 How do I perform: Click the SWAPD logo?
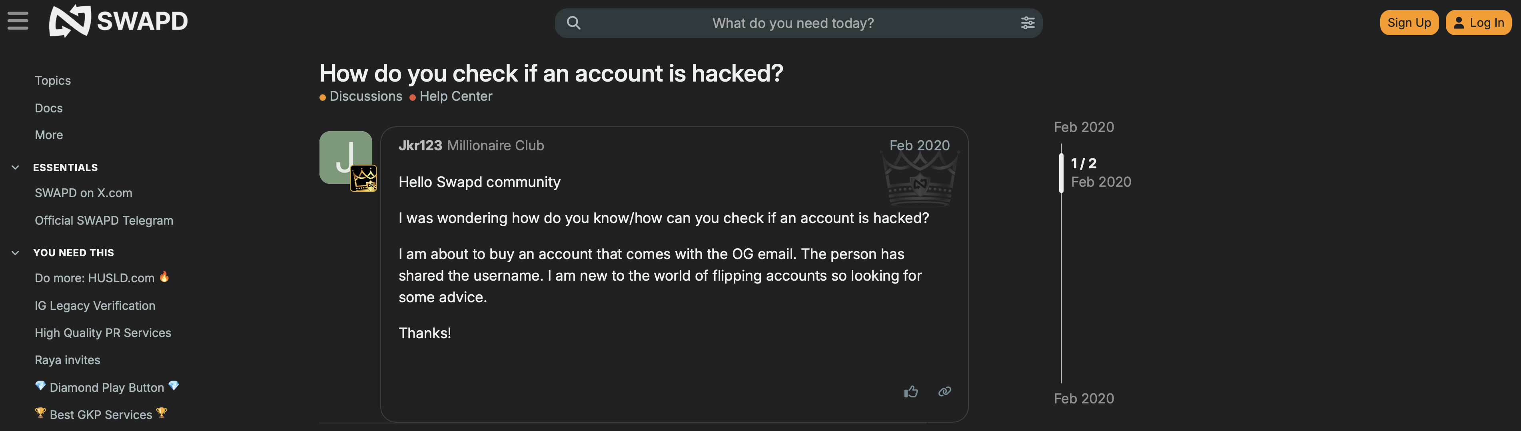118,21
